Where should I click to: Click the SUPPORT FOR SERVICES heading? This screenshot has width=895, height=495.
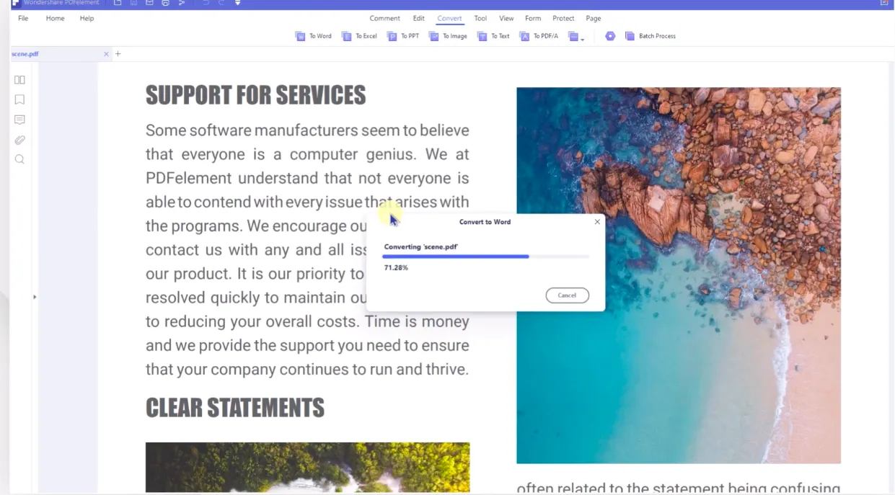(x=255, y=95)
